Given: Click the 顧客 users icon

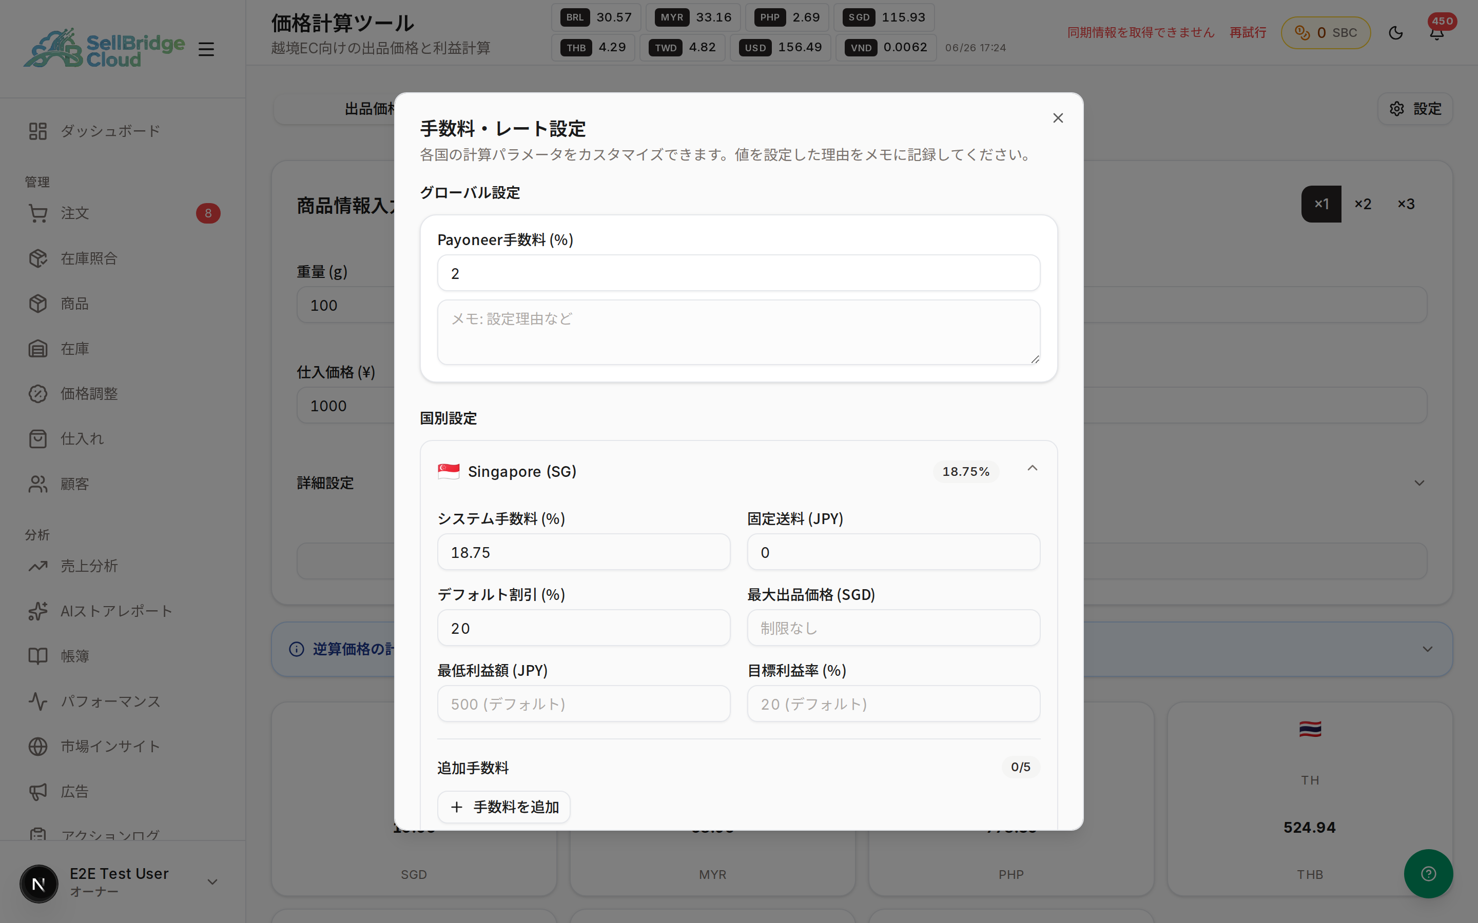Looking at the screenshot, I should [38, 484].
